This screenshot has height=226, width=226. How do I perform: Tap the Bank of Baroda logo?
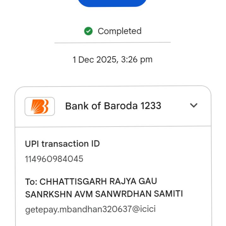[40, 106]
